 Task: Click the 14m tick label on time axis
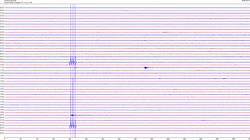(119, 139)
